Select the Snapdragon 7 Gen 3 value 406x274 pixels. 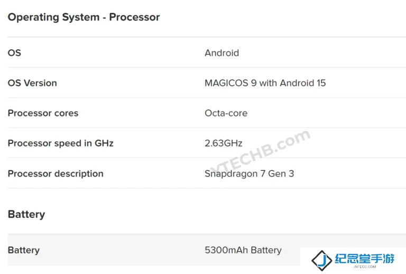pos(250,173)
